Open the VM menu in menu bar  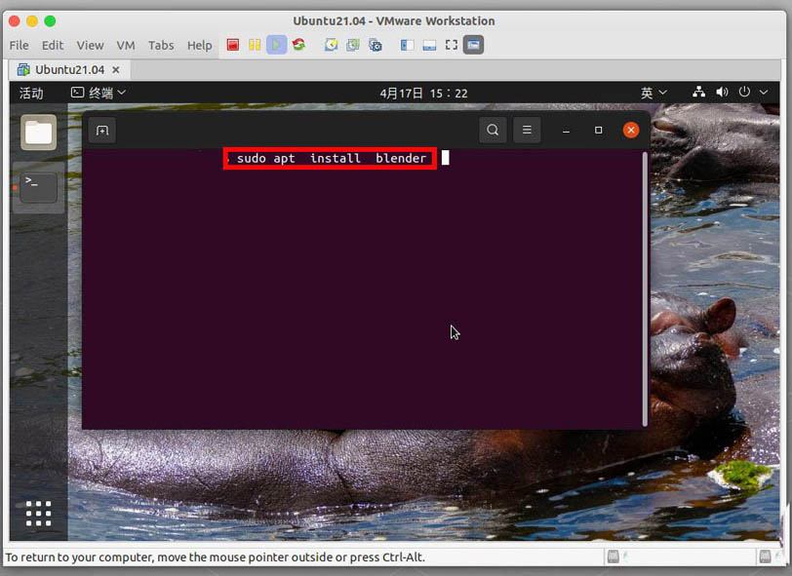125,45
